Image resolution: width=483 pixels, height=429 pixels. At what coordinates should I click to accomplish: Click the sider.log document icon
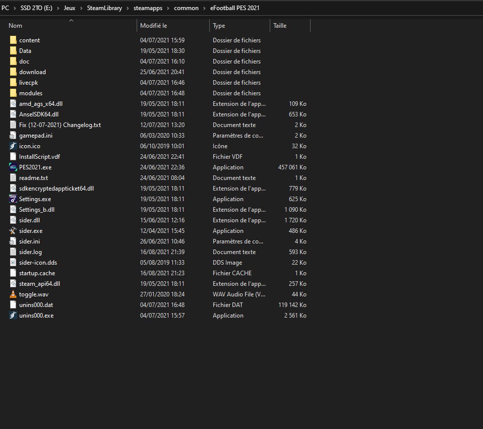(x=13, y=252)
